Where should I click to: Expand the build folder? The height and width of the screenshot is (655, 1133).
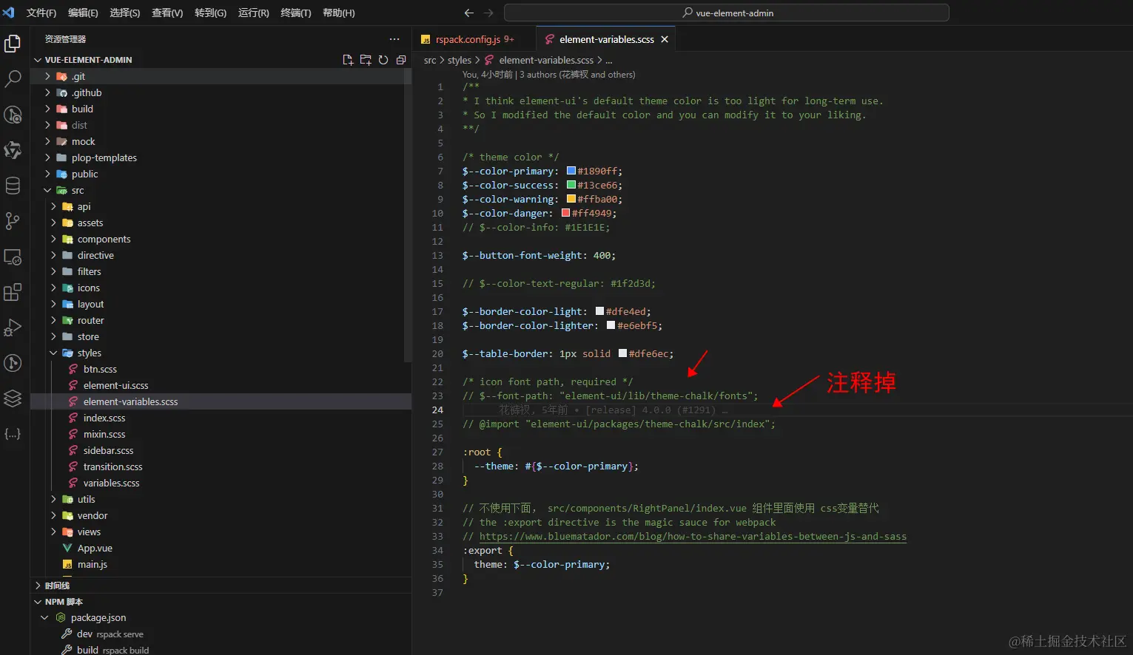(x=47, y=109)
